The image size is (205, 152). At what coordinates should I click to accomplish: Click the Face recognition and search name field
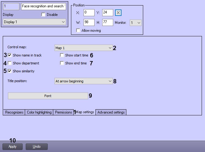[43, 6]
